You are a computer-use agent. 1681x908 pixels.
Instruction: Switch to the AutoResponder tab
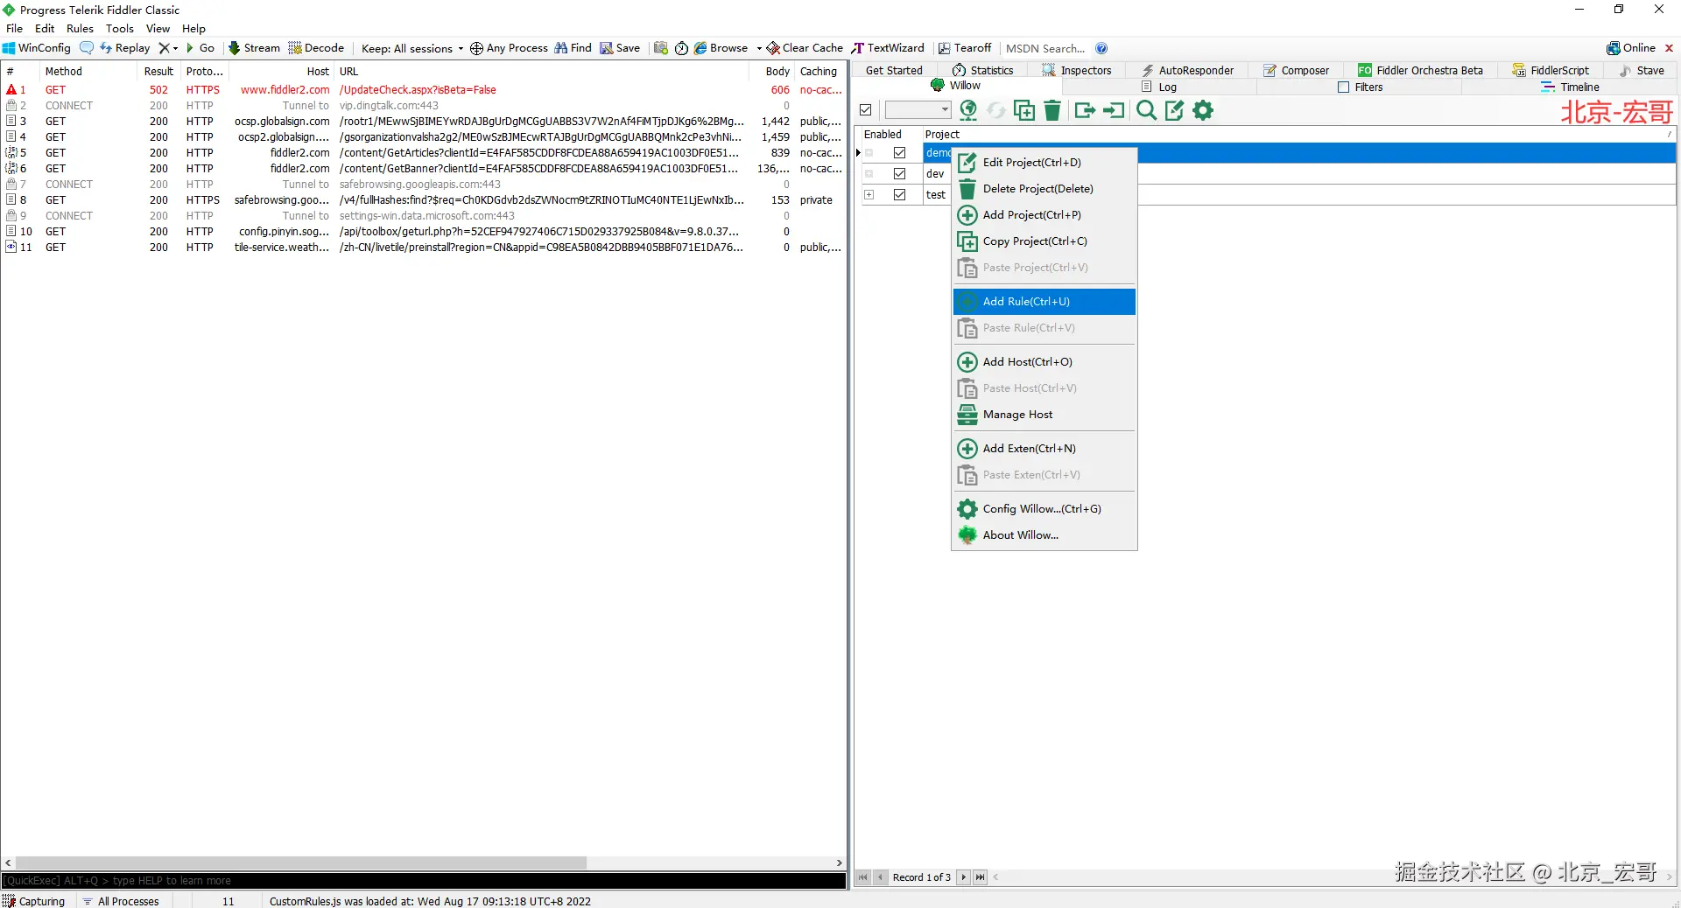1187,71
